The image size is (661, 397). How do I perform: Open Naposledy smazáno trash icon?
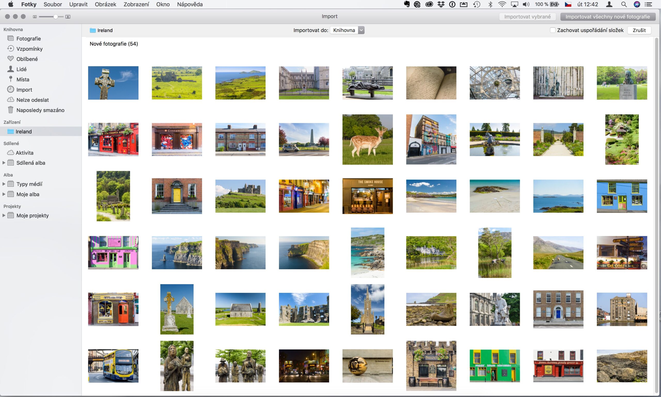10,110
